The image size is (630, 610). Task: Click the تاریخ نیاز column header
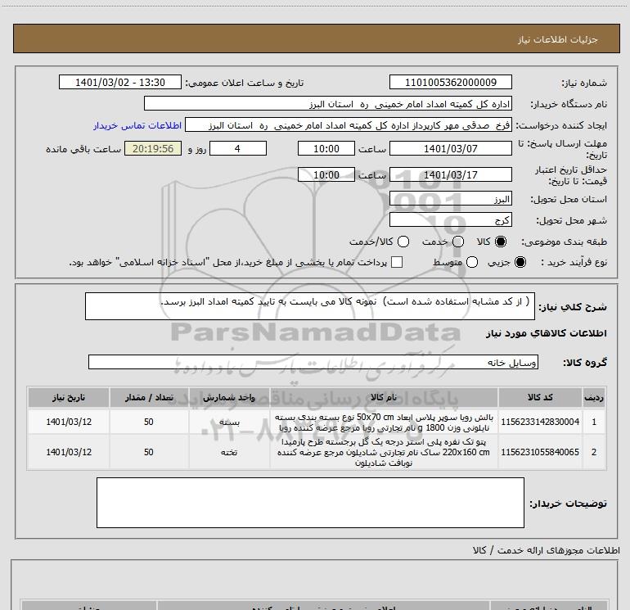[69, 398]
